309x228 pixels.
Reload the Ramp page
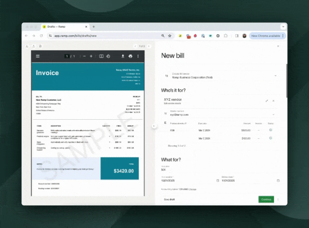click(41, 36)
